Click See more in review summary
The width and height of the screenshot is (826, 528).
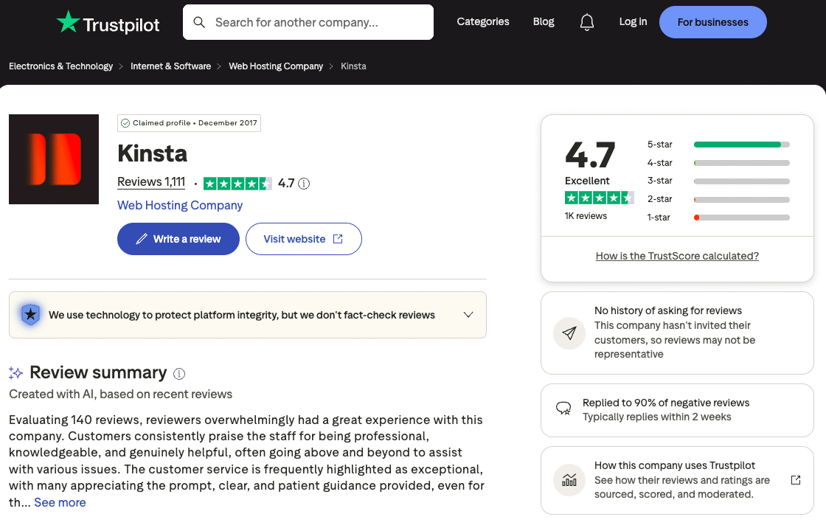point(60,503)
